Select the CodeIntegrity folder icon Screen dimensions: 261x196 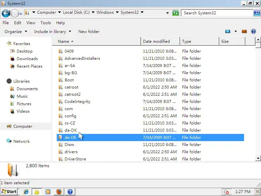pos(60,101)
